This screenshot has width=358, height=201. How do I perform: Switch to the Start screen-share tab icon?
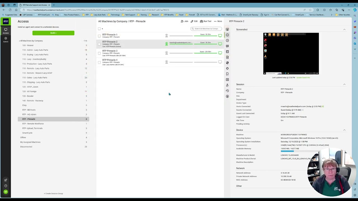[227, 29]
